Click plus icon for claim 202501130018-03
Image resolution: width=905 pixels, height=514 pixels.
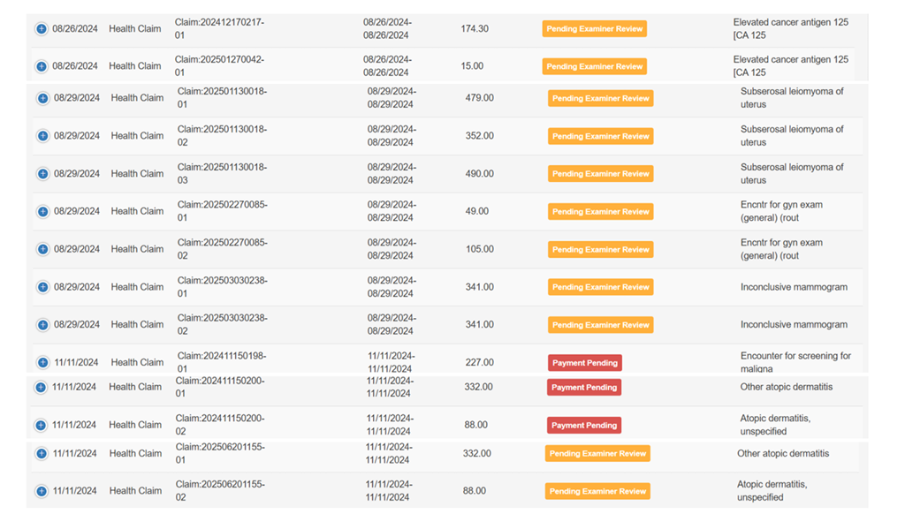(x=42, y=174)
